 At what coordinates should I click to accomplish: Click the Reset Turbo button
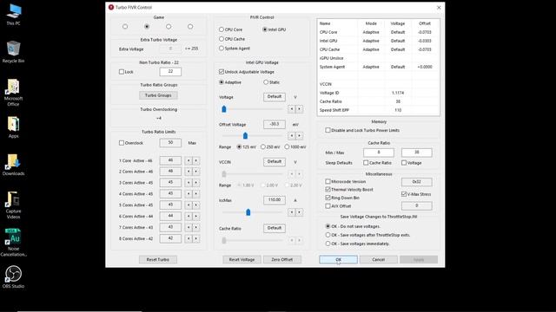(158, 260)
